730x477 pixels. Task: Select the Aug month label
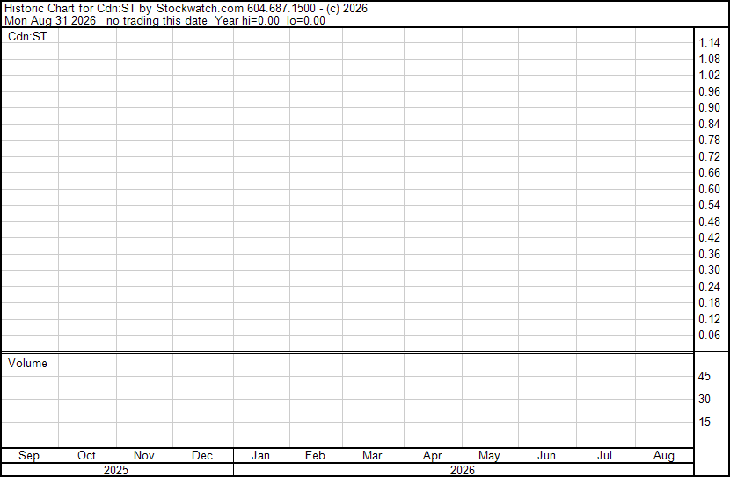664,456
